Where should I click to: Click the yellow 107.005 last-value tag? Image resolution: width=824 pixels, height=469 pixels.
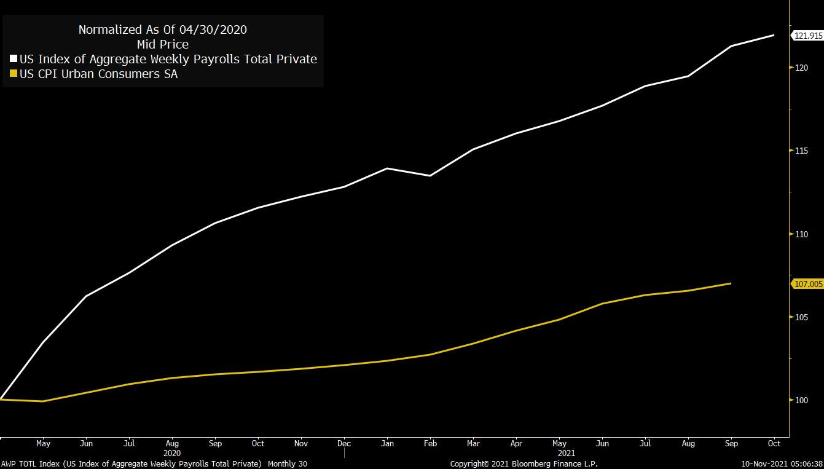click(807, 284)
